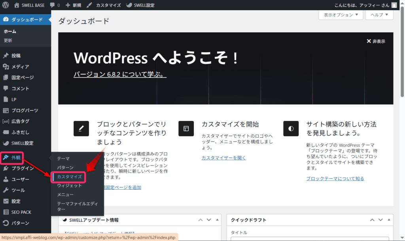405x241 pixels.
Task: Click the WordPress logo icon in admin bar
Action: pyautogui.click(x=6, y=5)
